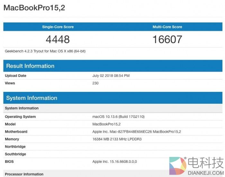Click the Views count of 230
The image size is (225, 177).
pyautogui.click(x=95, y=83)
